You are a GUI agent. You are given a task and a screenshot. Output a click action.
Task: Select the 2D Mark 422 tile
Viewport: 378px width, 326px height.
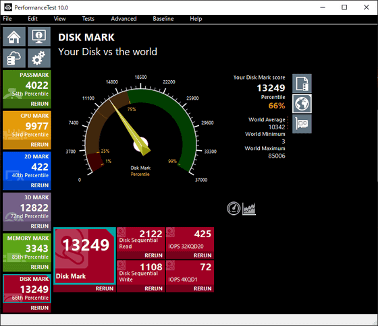point(27,167)
